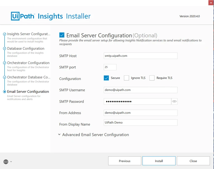The image size is (214, 169).
Task: Uncheck the Email Server Configuration checkbox
Action: [62, 35]
